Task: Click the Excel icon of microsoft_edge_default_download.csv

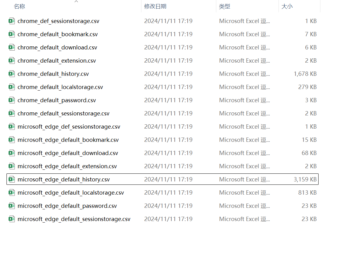Action: [12, 153]
